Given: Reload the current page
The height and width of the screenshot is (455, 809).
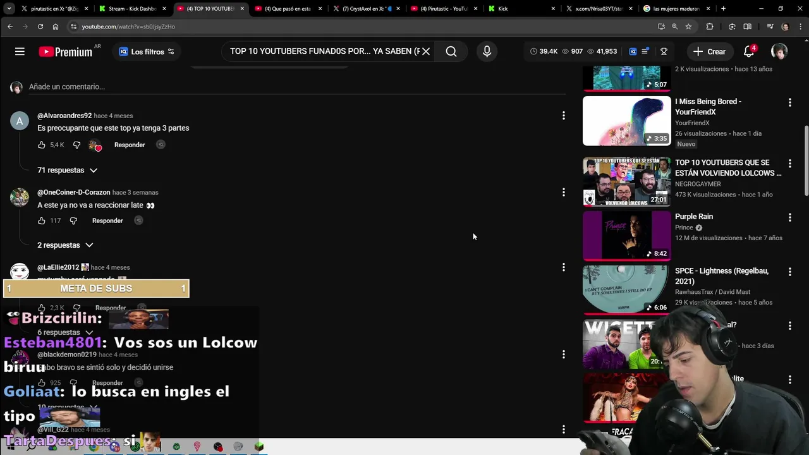Looking at the screenshot, I should coord(40,27).
